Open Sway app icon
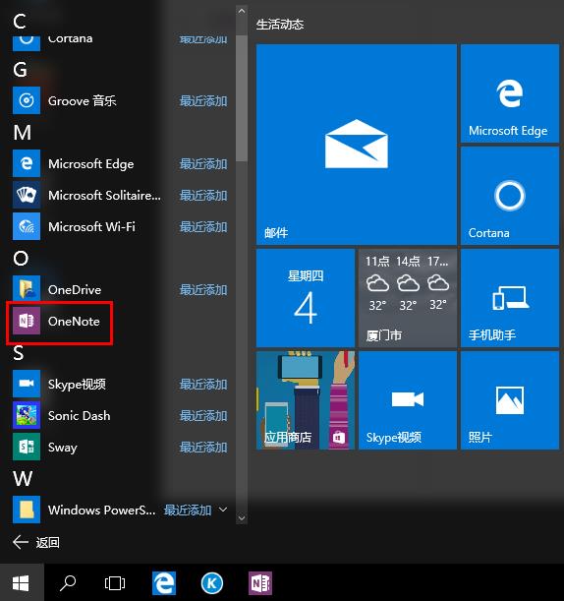 (x=27, y=447)
